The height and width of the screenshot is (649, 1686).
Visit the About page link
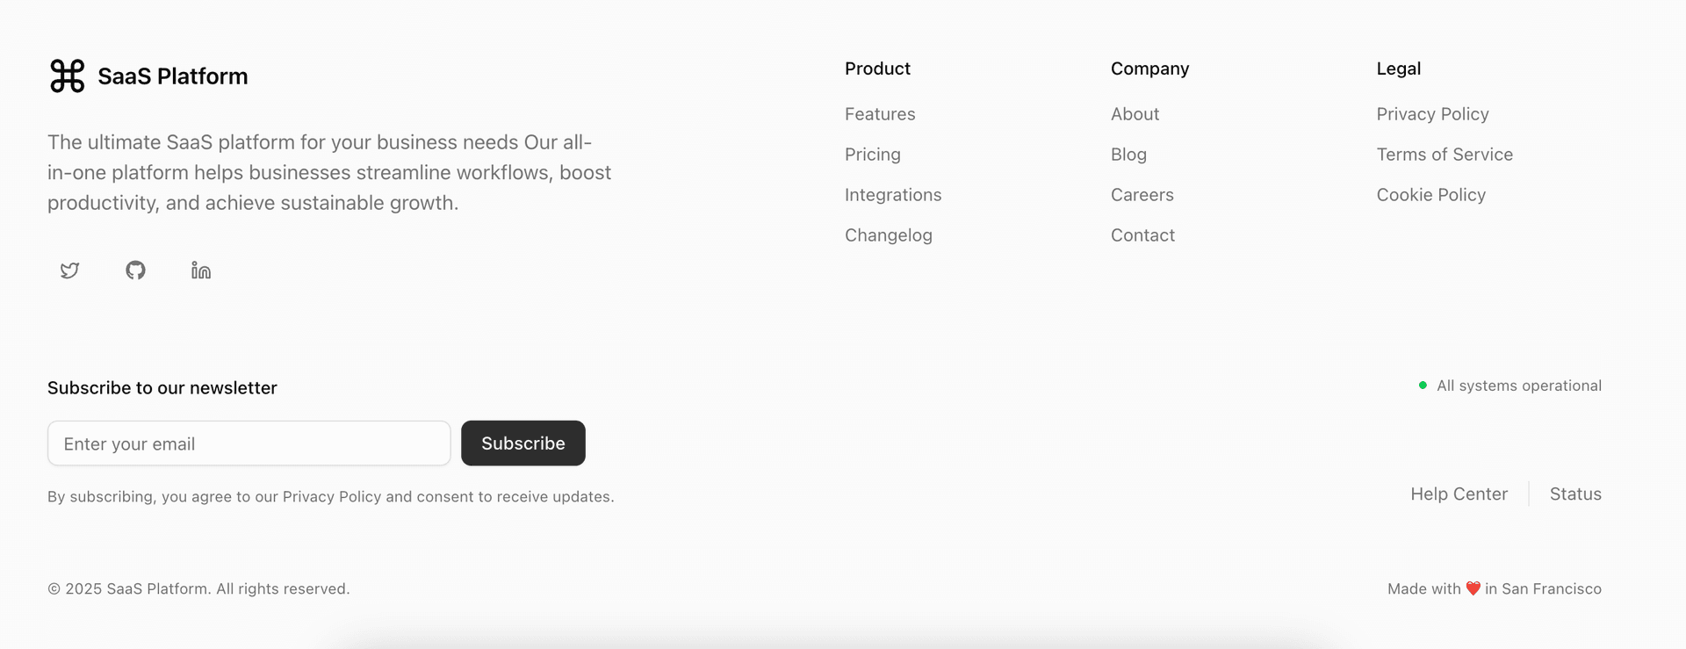(1135, 114)
